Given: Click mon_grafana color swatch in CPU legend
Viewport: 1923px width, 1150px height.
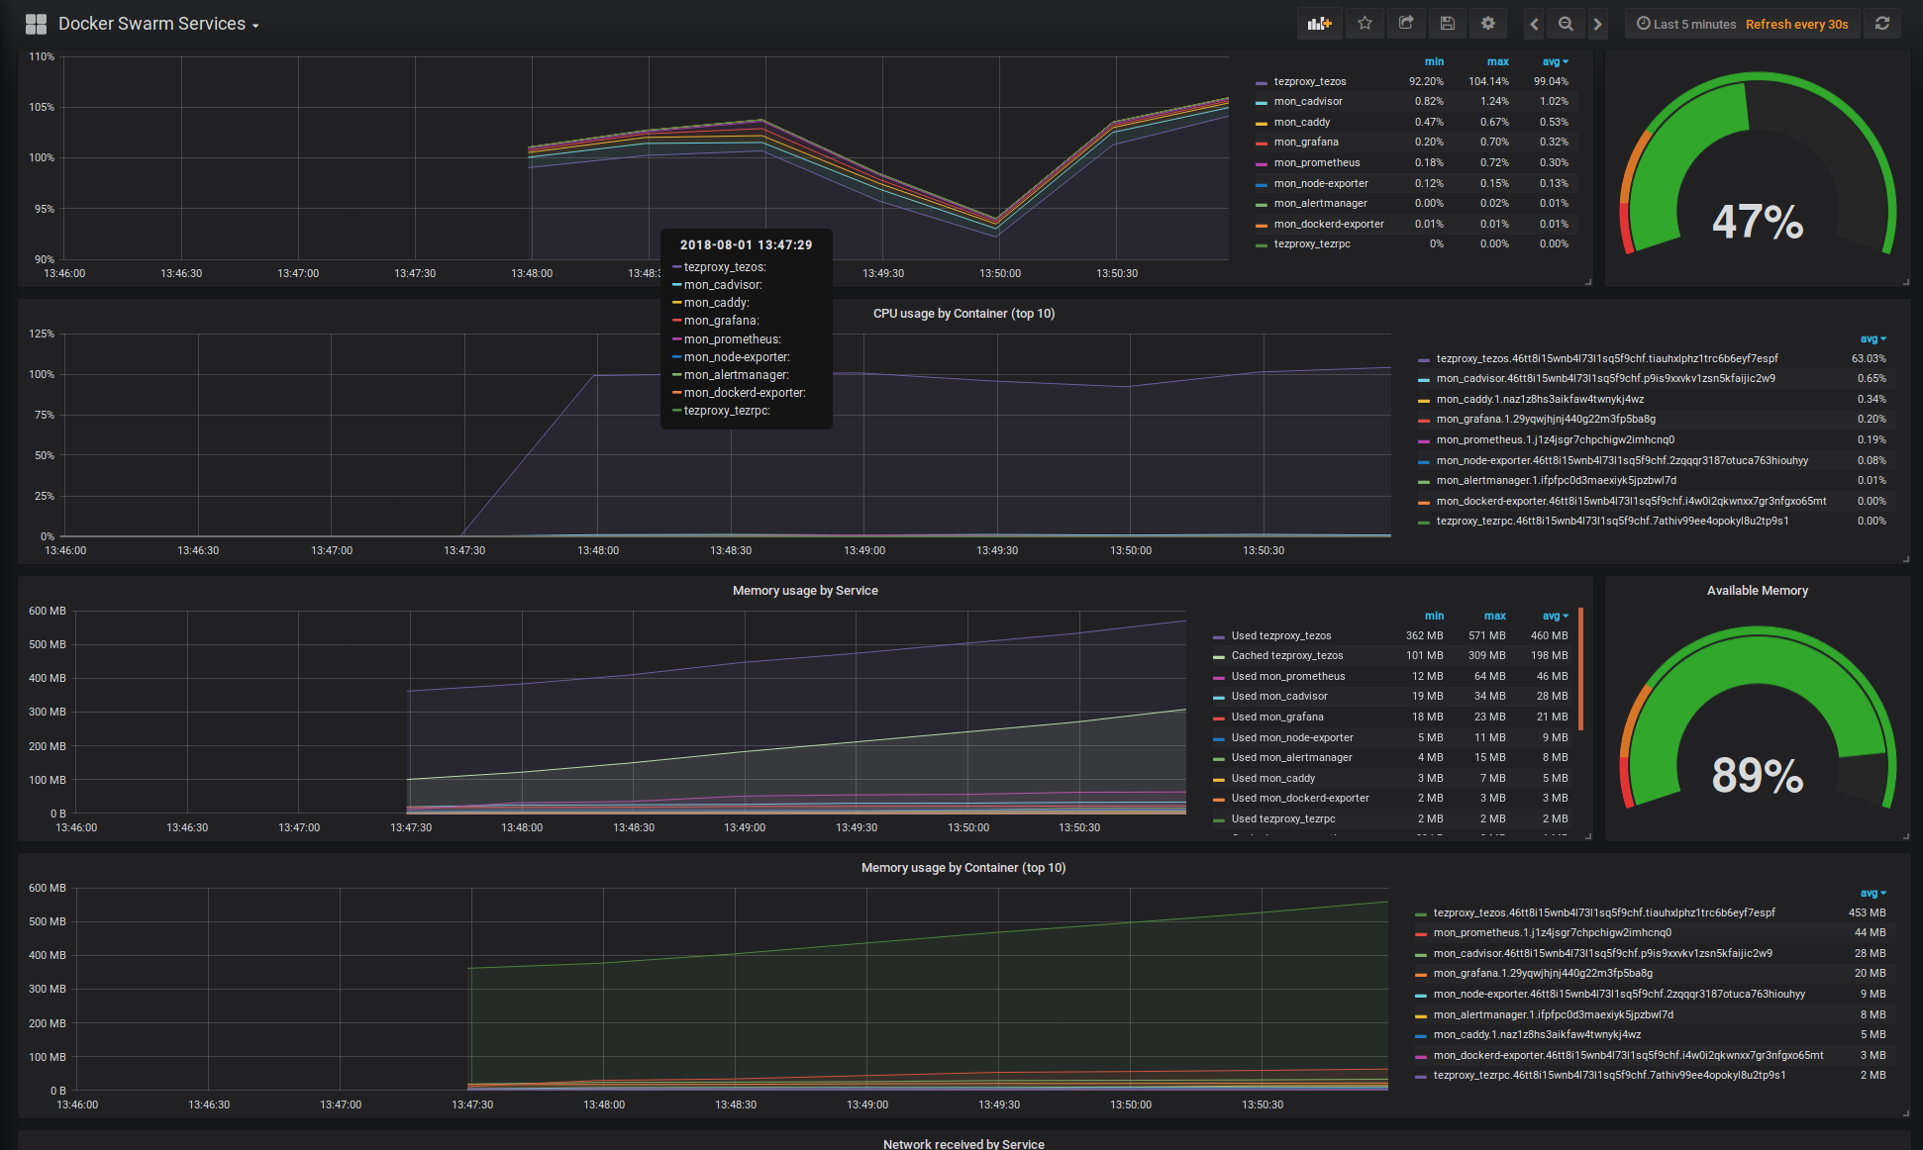Looking at the screenshot, I should click(1261, 143).
